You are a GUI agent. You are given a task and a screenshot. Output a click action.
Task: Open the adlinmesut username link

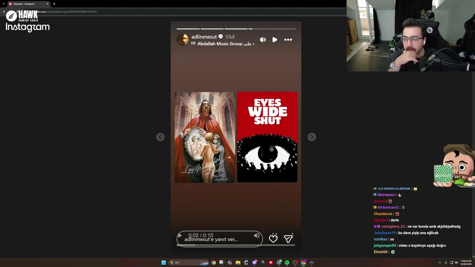pos(204,37)
